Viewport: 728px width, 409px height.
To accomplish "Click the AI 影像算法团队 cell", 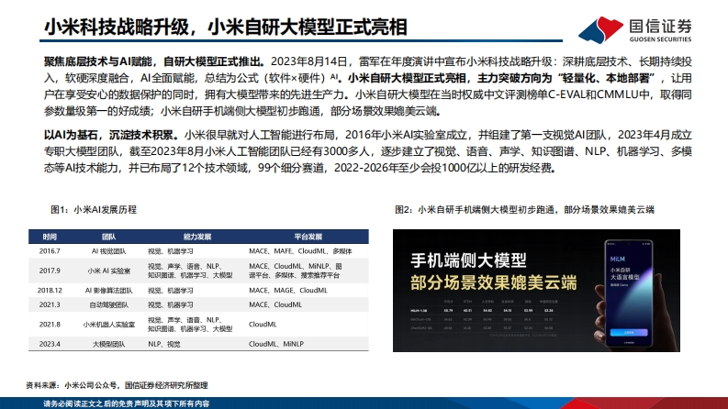I will [x=108, y=291].
